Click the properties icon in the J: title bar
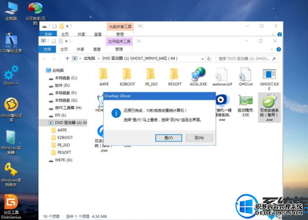 pos(54,41)
